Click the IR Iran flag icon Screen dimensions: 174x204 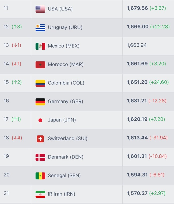40,194
